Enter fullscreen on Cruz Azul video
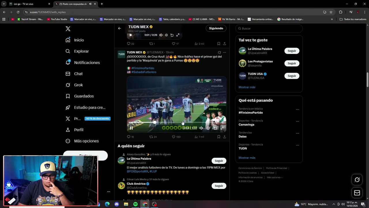The height and width of the screenshot is (208, 369). click(222, 128)
